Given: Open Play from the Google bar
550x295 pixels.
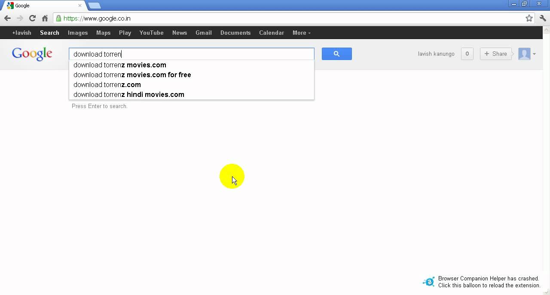Looking at the screenshot, I should (x=125, y=33).
